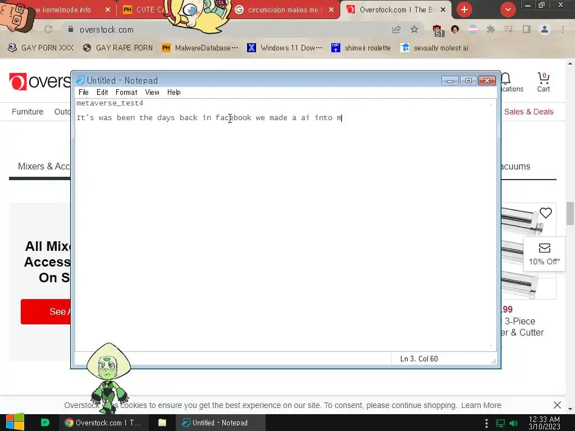Image resolution: width=575 pixels, height=431 pixels.
Task: Open the Furniture category on Overstock
Action: [x=28, y=112]
